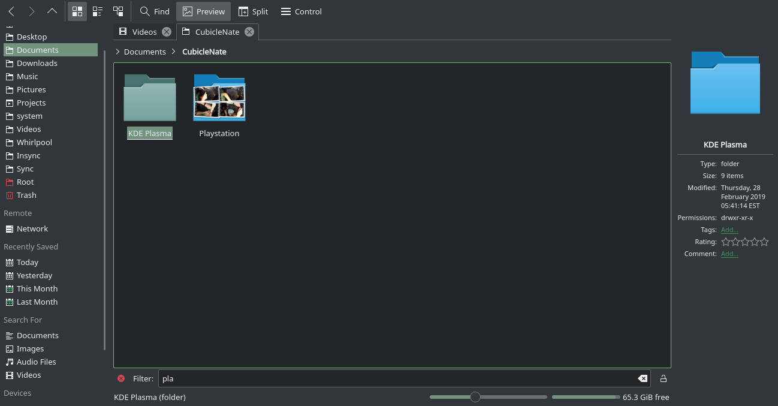Split the folder view
The width and height of the screenshot is (778, 406).
[x=253, y=11]
